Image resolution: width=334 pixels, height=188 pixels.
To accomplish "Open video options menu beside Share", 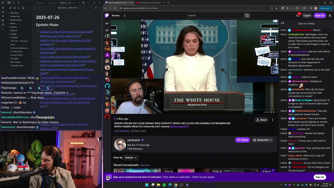I will [x=272, y=120].
